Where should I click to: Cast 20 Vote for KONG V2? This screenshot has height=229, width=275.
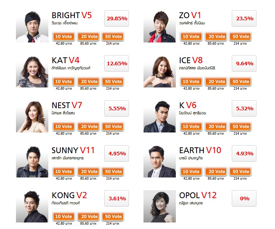pos(89,217)
